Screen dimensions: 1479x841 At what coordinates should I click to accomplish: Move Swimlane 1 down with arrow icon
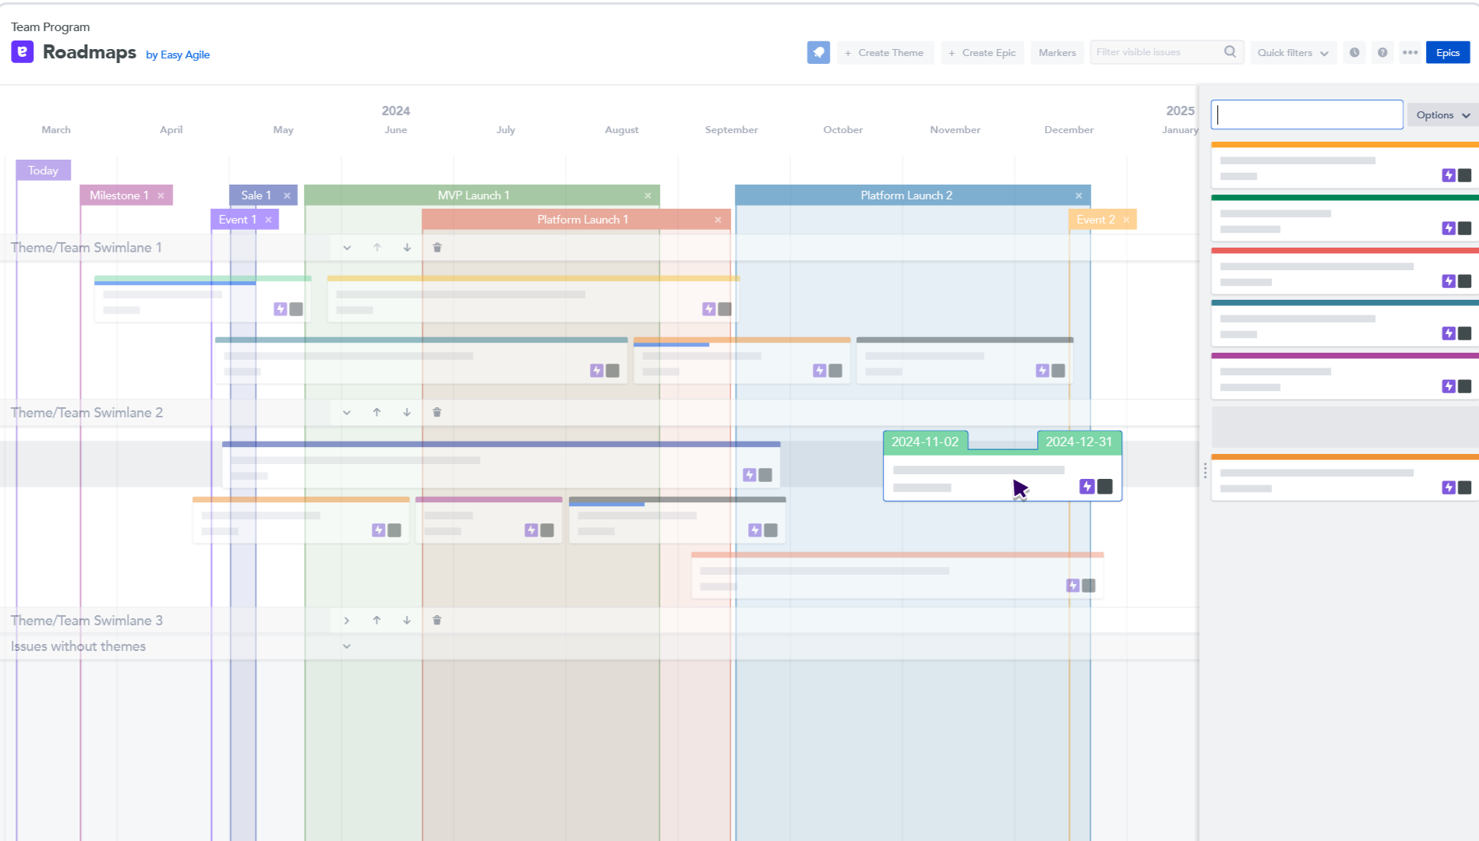tap(407, 248)
